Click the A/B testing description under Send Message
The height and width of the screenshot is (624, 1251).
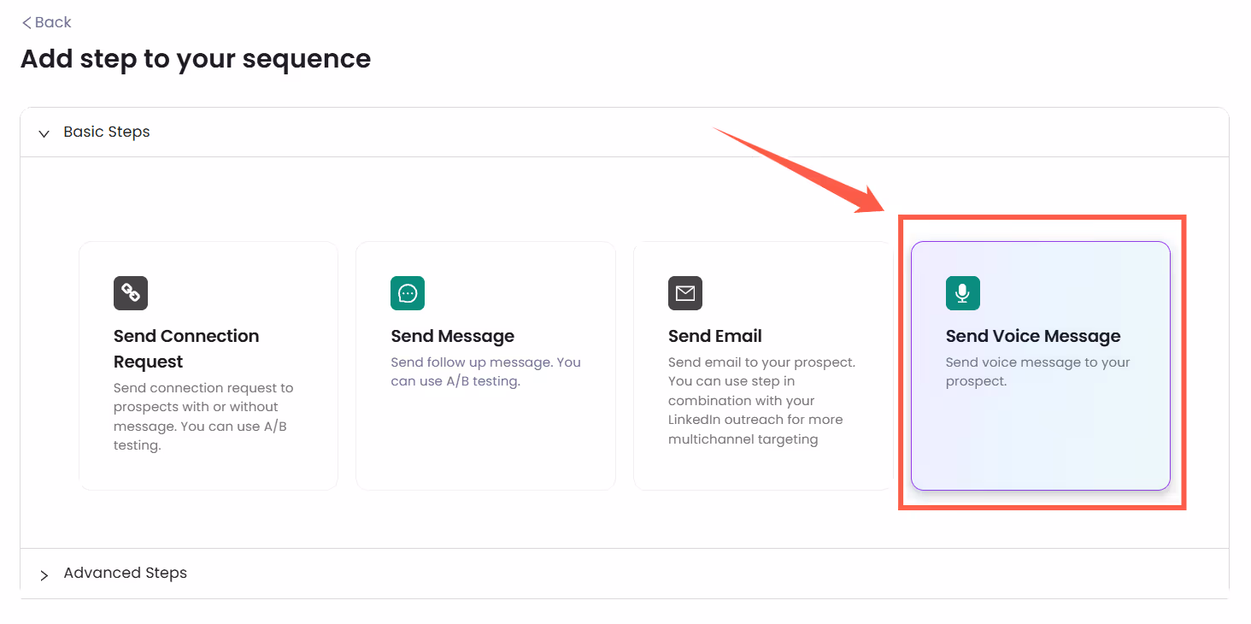pyautogui.click(x=485, y=371)
